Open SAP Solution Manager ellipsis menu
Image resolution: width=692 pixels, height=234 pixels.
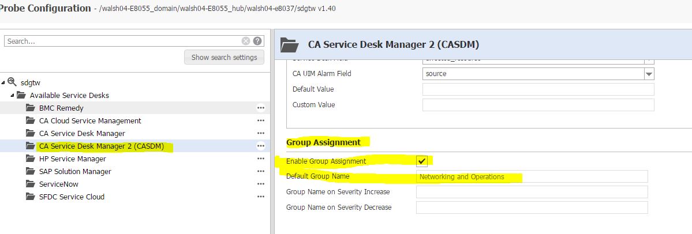pyautogui.click(x=261, y=171)
